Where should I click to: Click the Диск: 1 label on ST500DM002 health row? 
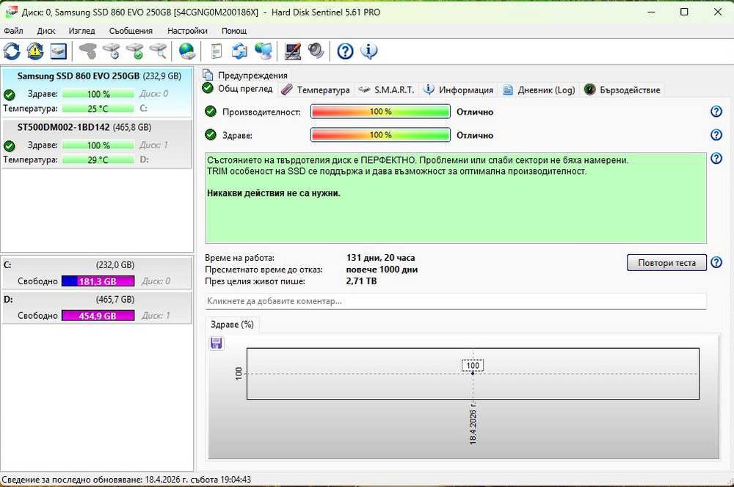[x=153, y=145]
